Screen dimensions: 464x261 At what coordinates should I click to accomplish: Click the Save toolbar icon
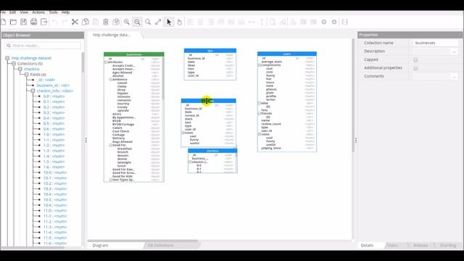pos(24,22)
